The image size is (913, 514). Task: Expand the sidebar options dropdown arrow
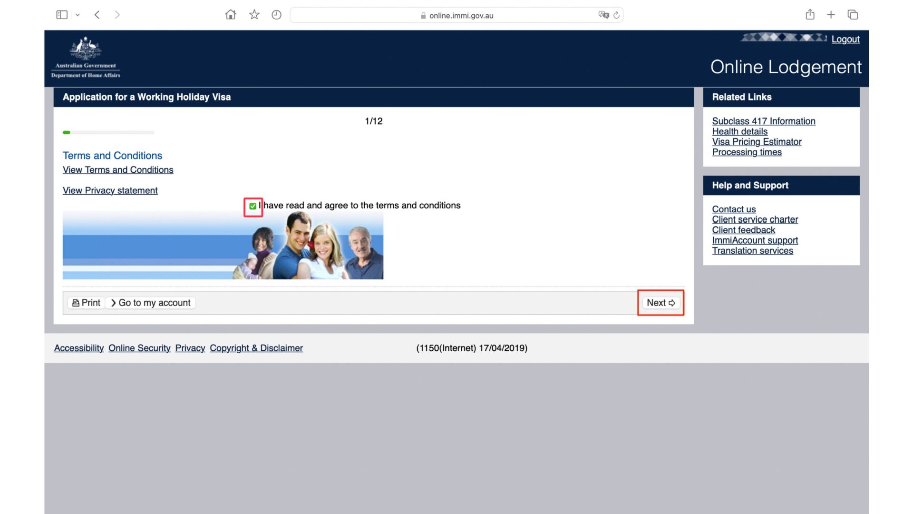point(78,15)
